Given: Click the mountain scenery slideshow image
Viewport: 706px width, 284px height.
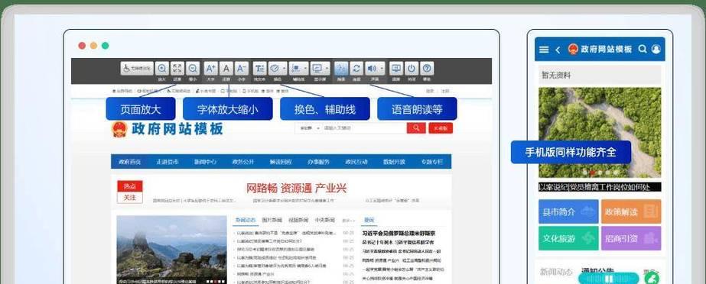Looking at the screenshot, I should click(171, 250).
